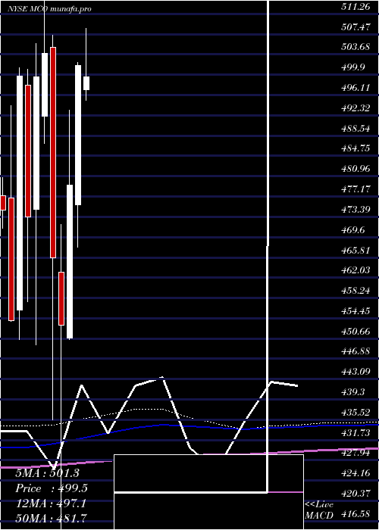The image size is (379, 530).
Task: Click the 480.96 price axis label
Action: point(356,169)
